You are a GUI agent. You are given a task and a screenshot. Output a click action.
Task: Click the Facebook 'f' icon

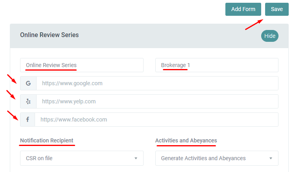[28, 120]
